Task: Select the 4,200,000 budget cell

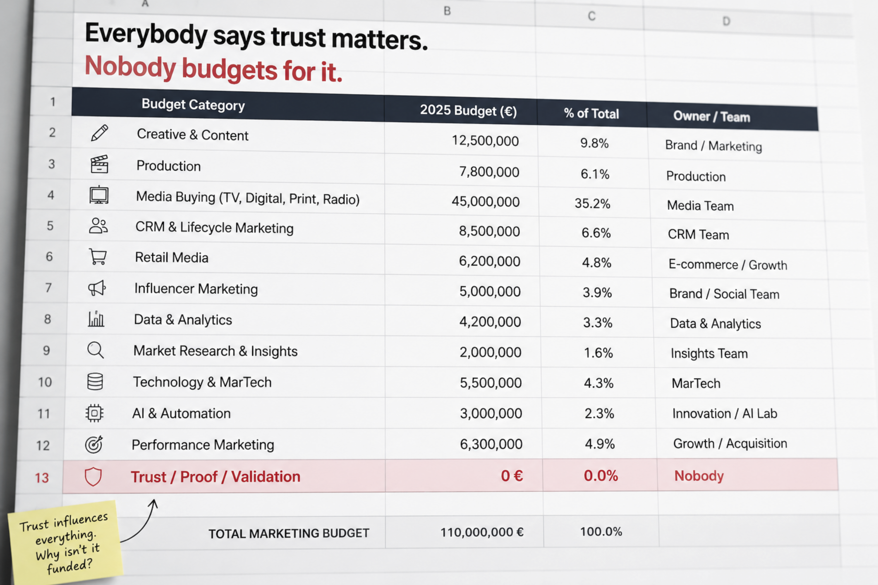Action: point(463,321)
